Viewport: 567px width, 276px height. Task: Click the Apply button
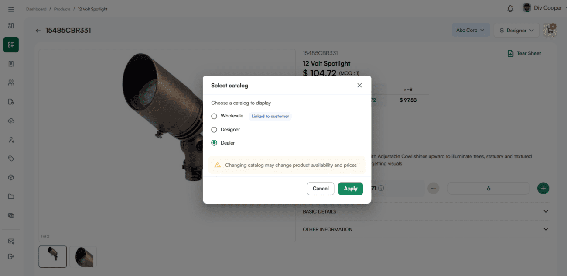tap(350, 189)
